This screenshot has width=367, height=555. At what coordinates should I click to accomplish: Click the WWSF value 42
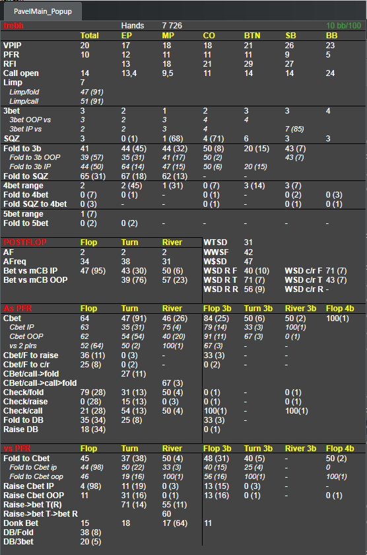pos(248,252)
